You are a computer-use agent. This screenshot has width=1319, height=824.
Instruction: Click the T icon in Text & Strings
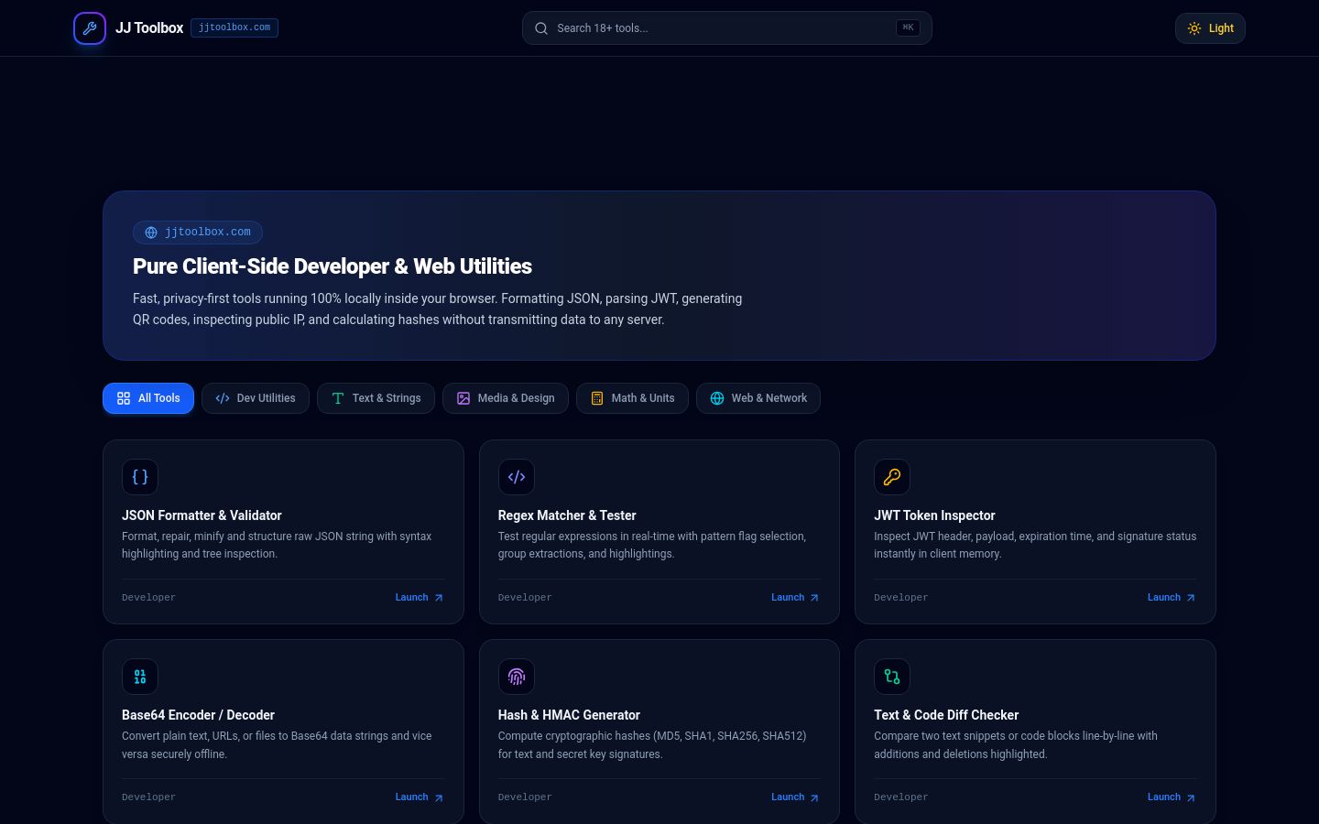tap(338, 398)
